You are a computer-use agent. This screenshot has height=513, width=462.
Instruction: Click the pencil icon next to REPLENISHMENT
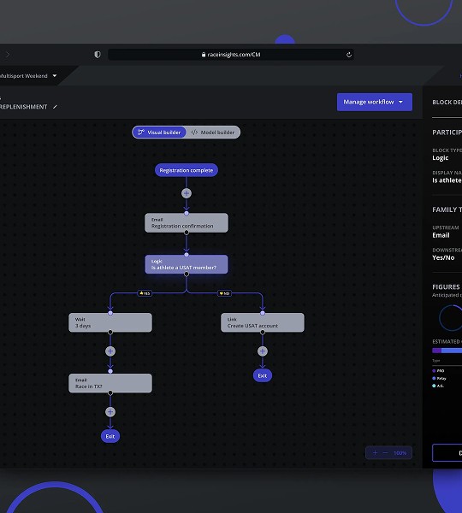pyautogui.click(x=55, y=107)
